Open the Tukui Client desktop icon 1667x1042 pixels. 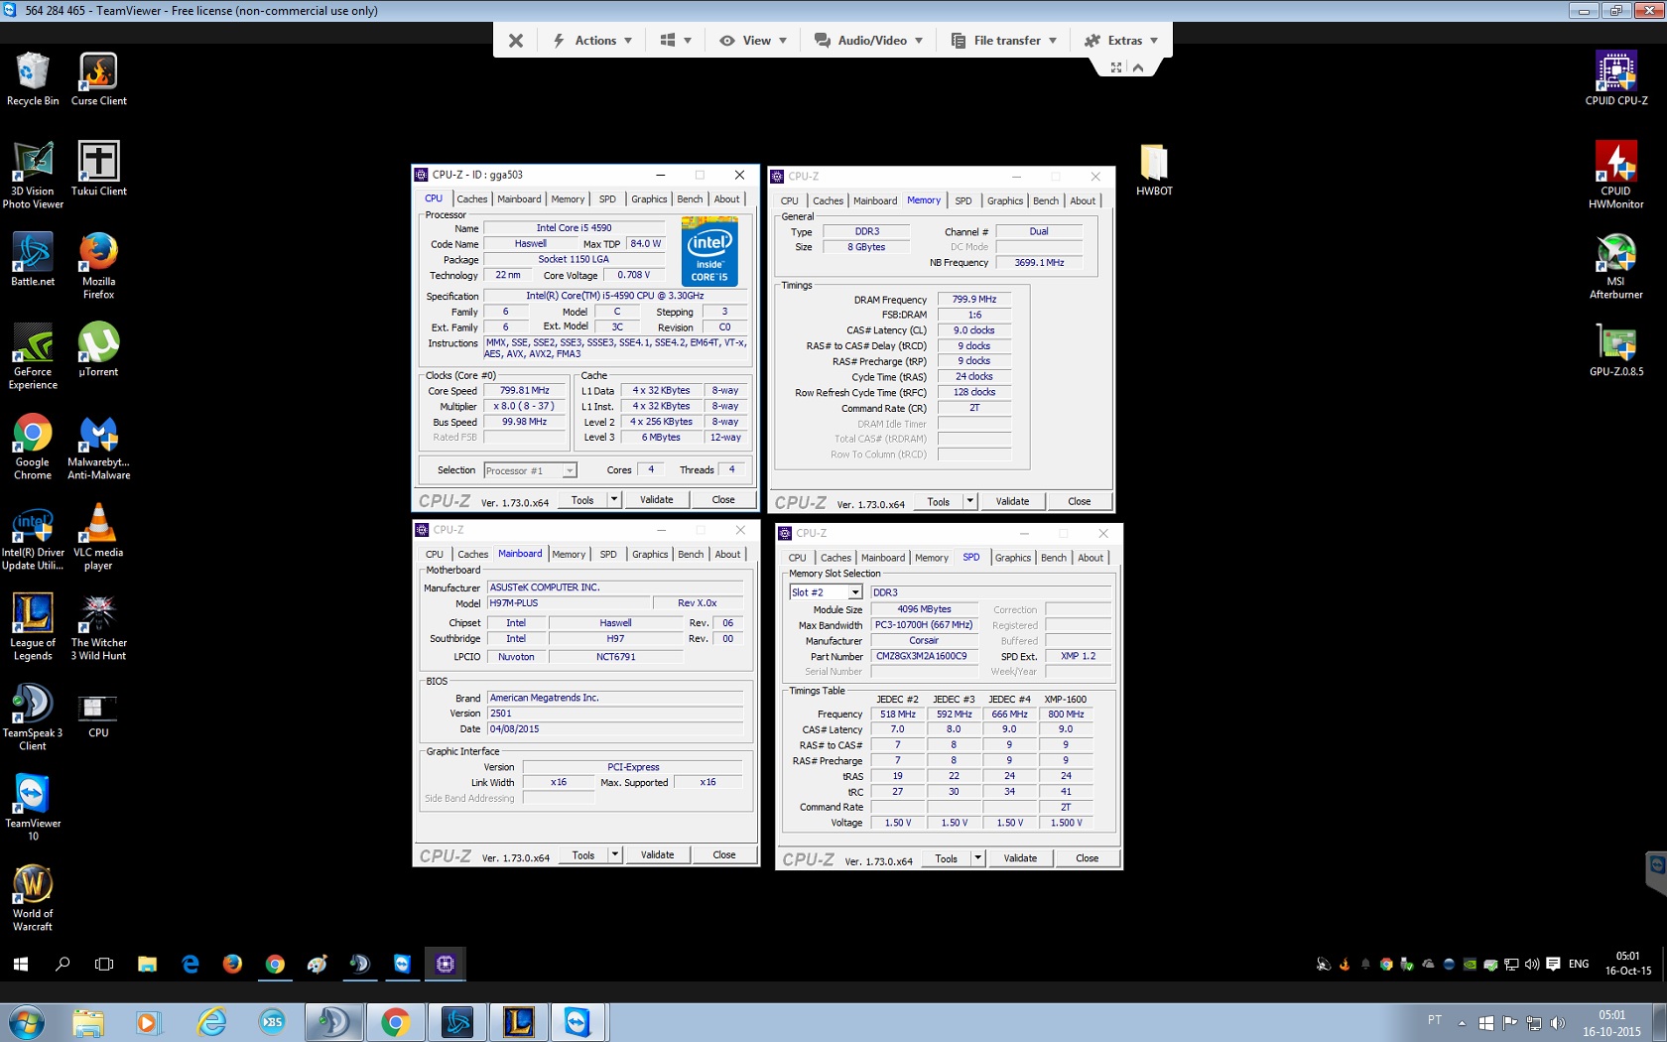pos(98,170)
